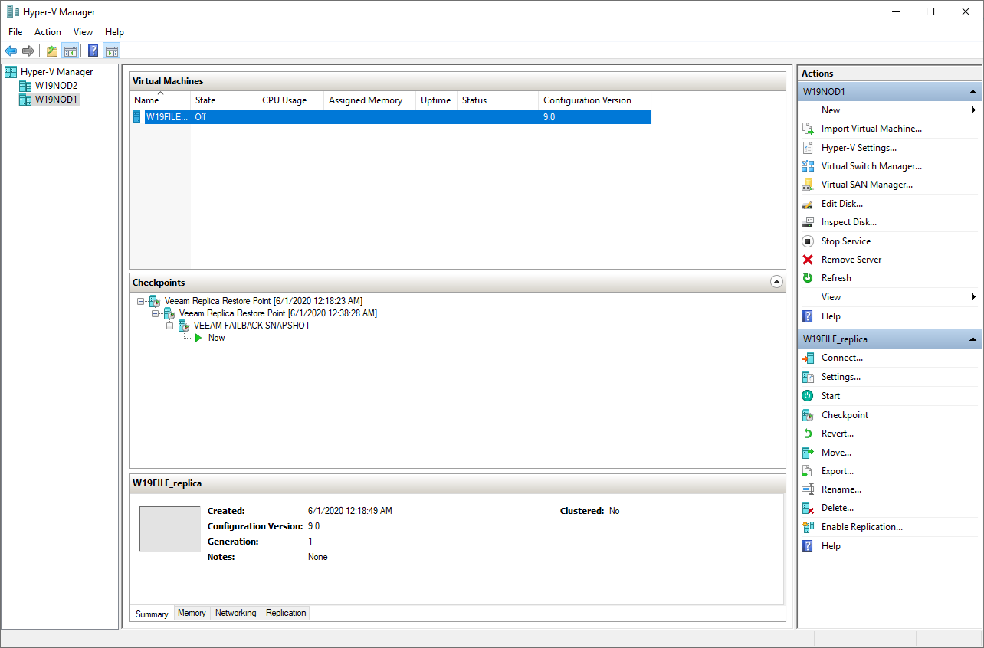This screenshot has height=648, width=984.
Task: Select the Summary tab
Action: click(152, 614)
